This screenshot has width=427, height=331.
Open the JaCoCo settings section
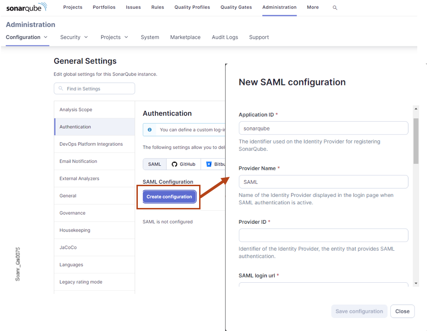(x=68, y=247)
